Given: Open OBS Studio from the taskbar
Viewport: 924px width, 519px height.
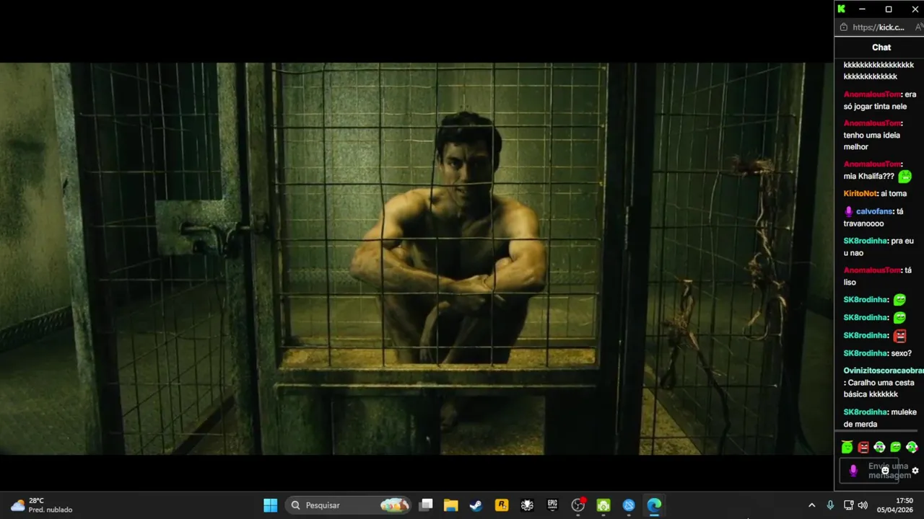Looking at the screenshot, I should click(577, 505).
